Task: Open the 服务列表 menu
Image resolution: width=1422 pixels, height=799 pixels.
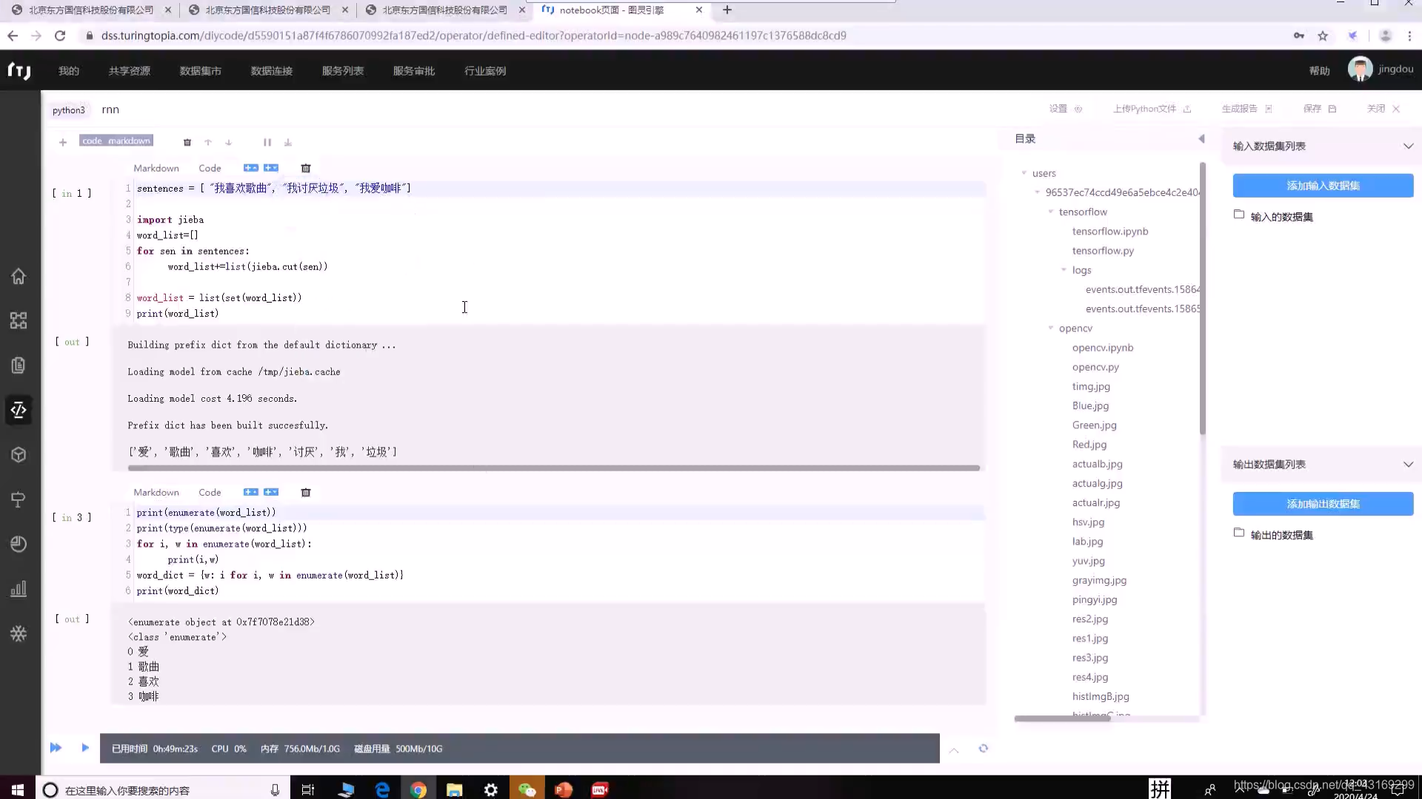Action: click(x=342, y=71)
